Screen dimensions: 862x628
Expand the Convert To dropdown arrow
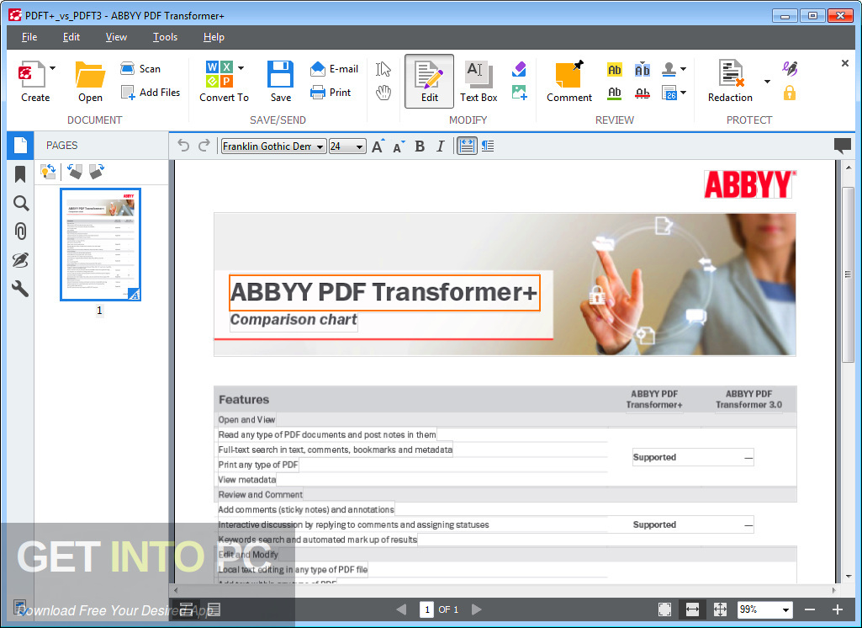241,68
